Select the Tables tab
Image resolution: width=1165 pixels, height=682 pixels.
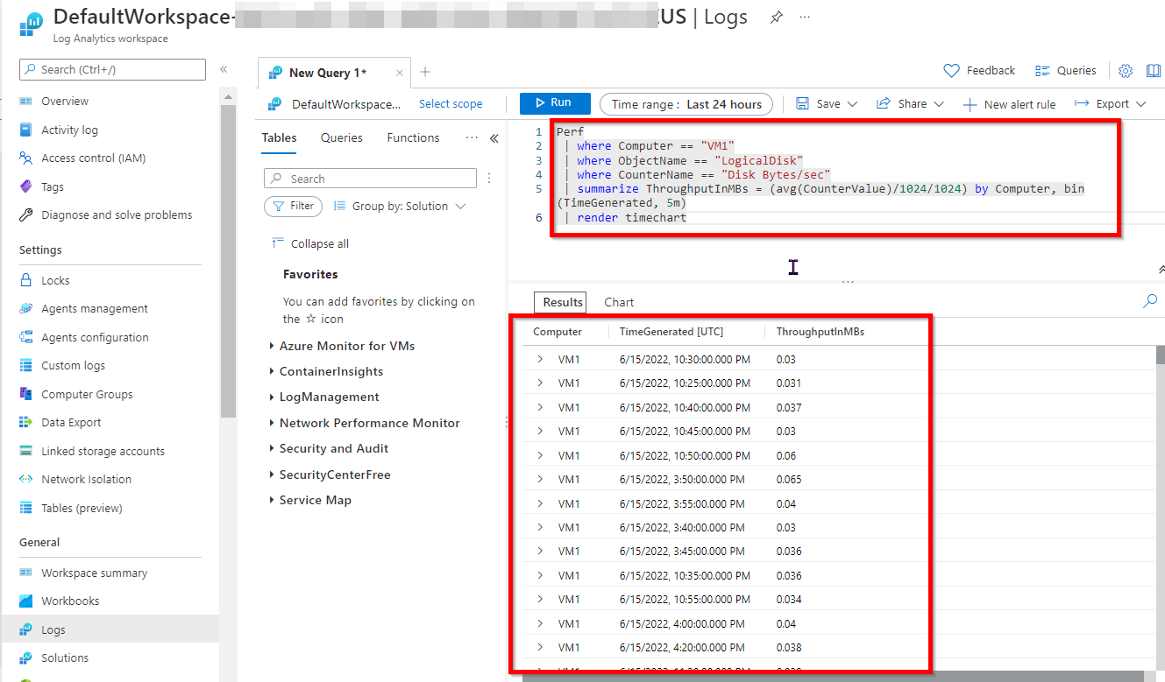pos(279,137)
